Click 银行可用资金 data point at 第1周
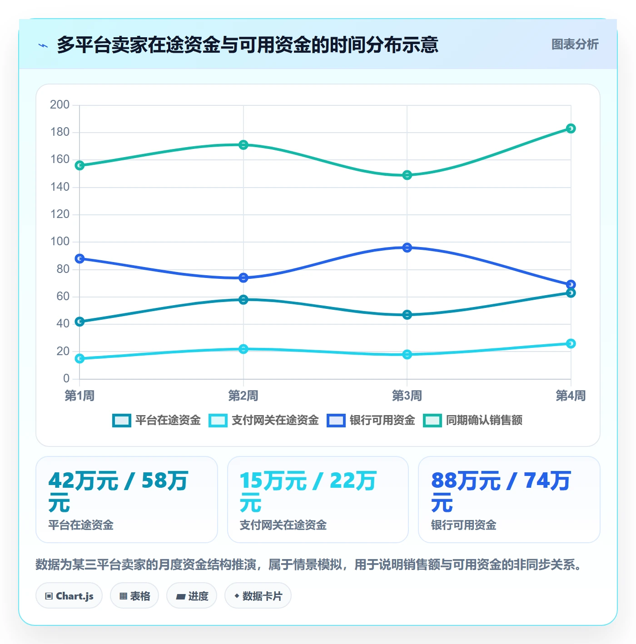Viewport: 636px width, 644px height. pos(79,259)
